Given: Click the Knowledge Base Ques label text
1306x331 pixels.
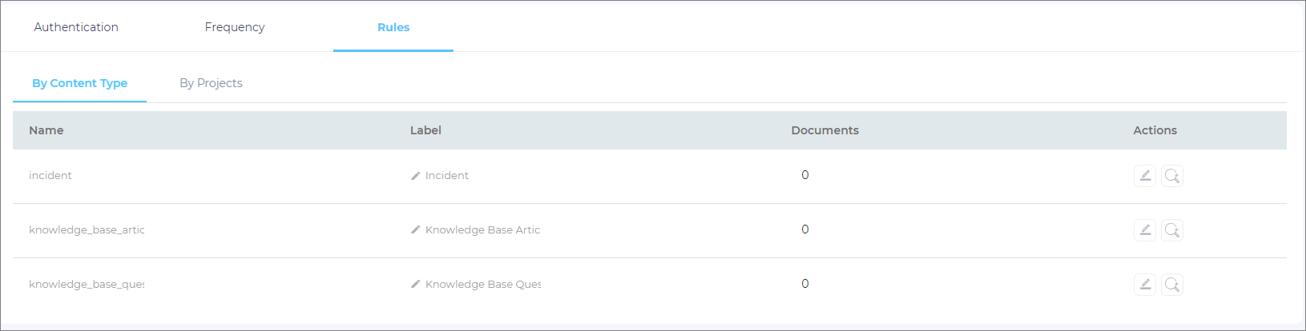Looking at the screenshot, I should point(482,285).
